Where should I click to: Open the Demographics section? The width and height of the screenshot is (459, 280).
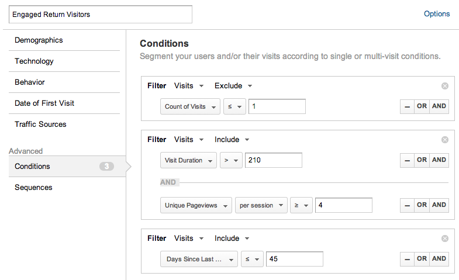point(39,40)
